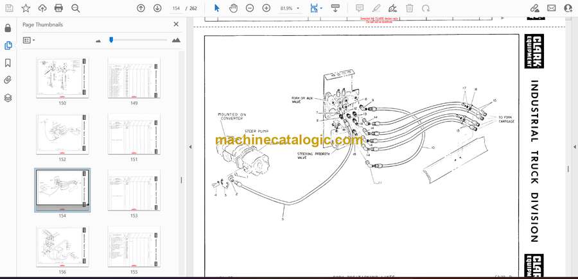578x279 pixels.
Task: Select page 154 thumbnail
Action: click(62, 190)
